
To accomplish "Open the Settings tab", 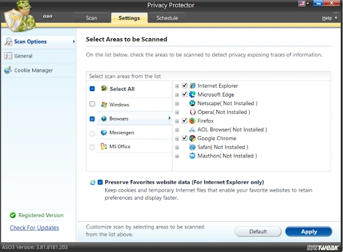I will pos(129,18).
